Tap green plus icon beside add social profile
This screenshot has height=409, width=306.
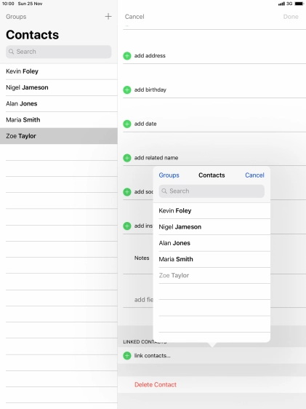coord(127,192)
